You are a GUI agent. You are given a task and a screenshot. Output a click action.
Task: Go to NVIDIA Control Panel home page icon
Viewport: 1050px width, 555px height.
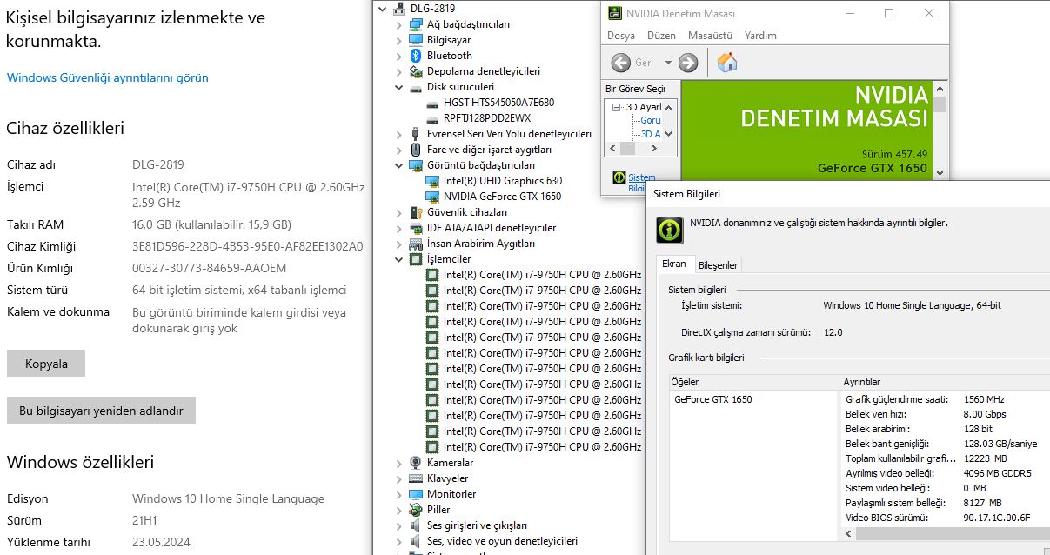727,62
